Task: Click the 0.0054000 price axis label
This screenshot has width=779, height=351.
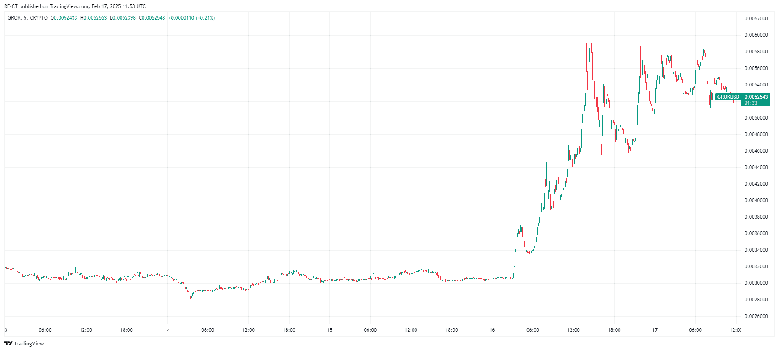Action: [756, 85]
